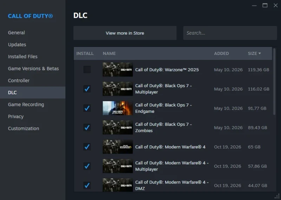Sort by INSTALL column header
This screenshot has width=281, height=200.
pos(85,54)
